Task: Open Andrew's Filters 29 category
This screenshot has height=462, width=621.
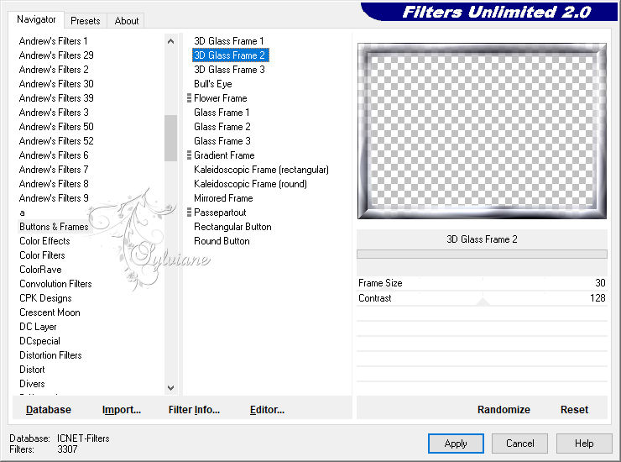Action: click(x=56, y=55)
